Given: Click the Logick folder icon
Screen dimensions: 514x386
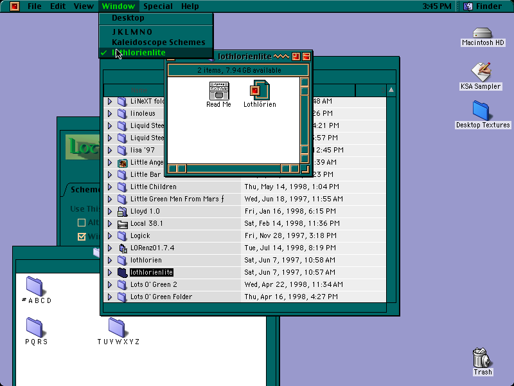Looking at the screenshot, I should pyautogui.click(x=122, y=236).
